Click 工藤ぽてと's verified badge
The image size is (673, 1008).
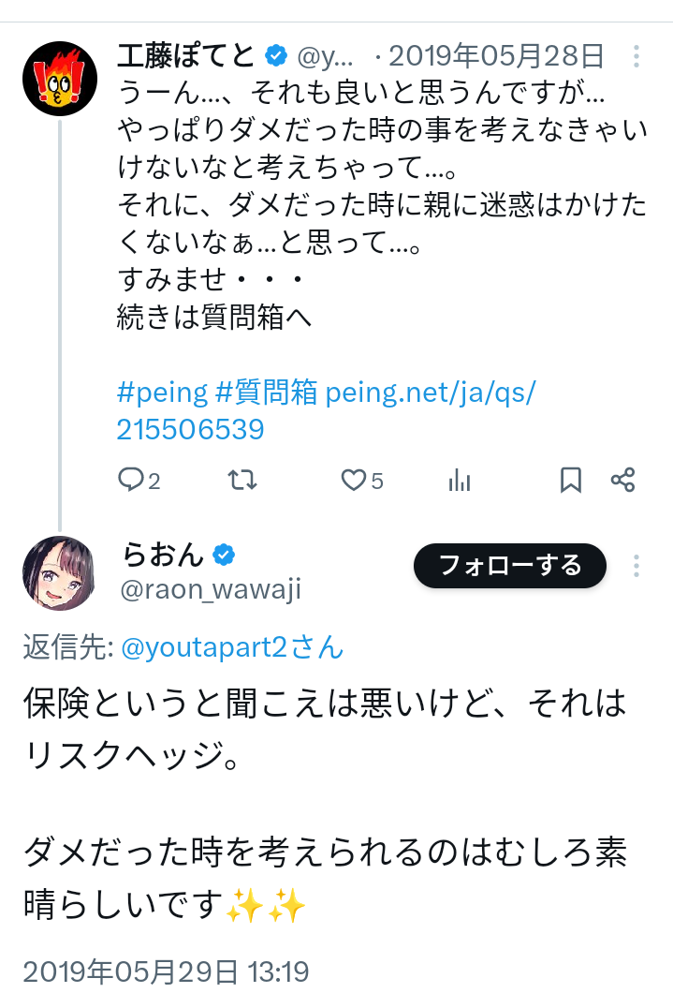pos(275,56)
